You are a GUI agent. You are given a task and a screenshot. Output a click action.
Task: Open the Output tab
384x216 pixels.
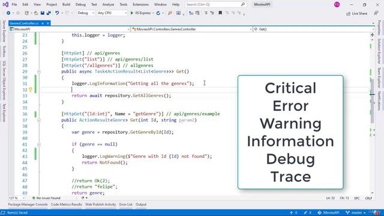pyautogui.click(x=141, y=205)
